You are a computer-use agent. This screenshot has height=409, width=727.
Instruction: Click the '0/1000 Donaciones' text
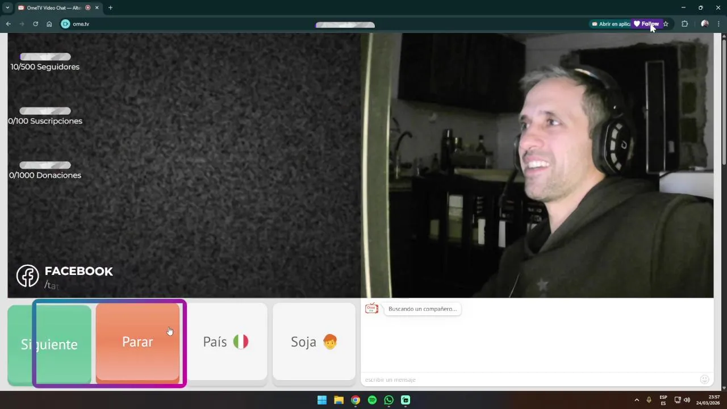click(45, 176)
